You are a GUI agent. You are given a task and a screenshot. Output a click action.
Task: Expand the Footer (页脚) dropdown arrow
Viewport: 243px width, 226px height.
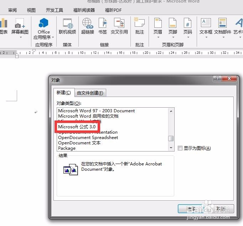(x=173, y=37)
